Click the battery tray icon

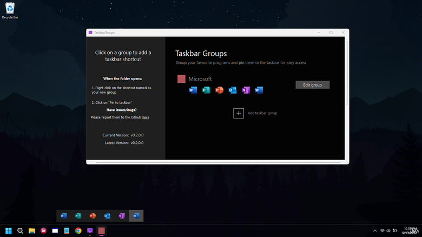pos(395,231)
